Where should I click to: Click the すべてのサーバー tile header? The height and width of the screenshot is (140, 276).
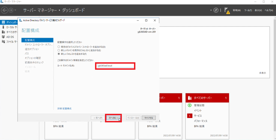[x=207, y=98]
